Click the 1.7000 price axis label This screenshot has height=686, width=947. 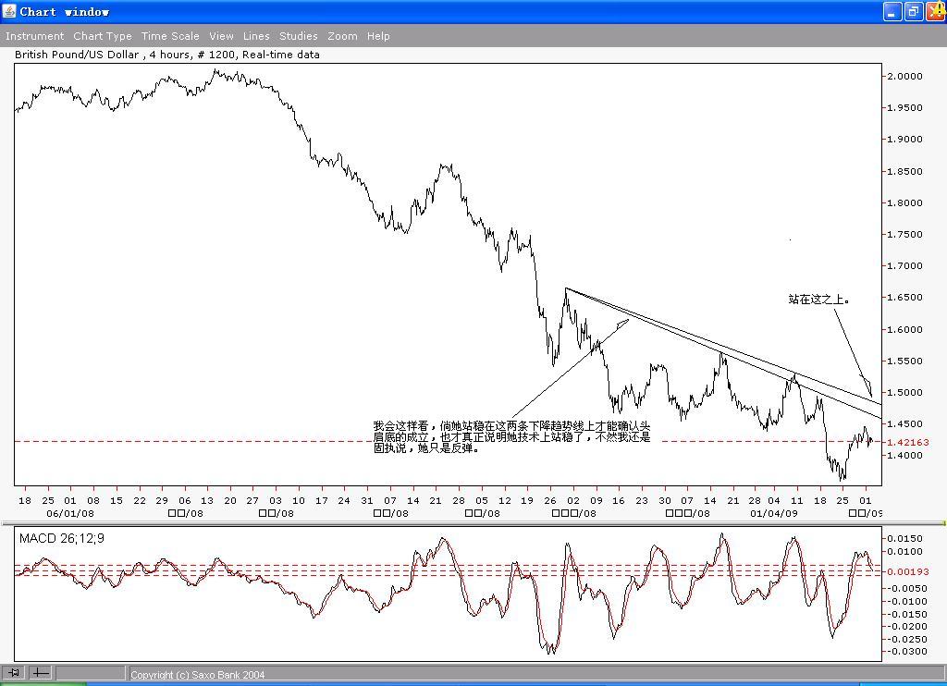click(x=904, y=265)
